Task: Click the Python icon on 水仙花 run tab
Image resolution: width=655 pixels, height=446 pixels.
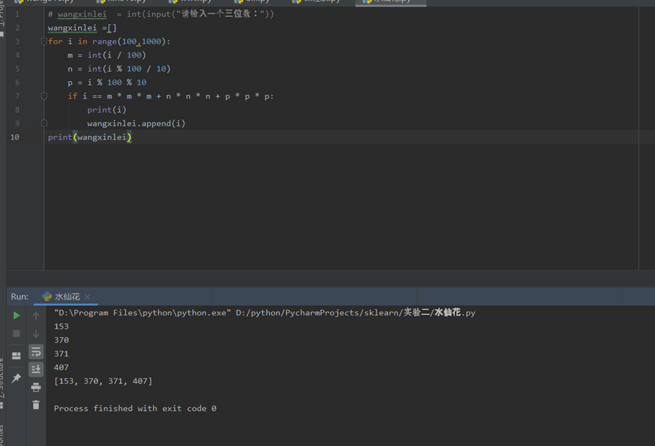Action: coord(47,296)
